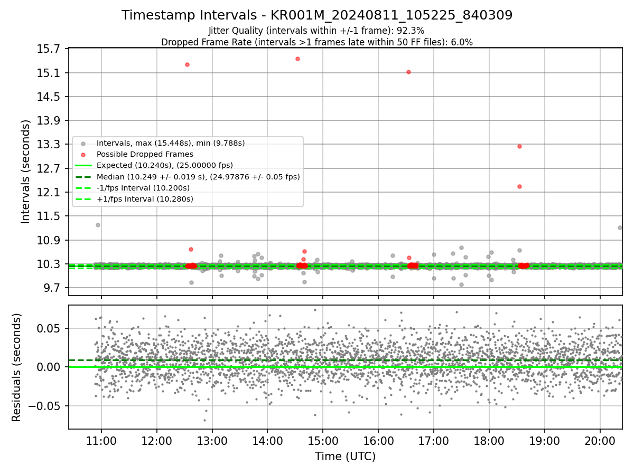The width and height of the screenshot is (634, 475).
Task: Click the lone grey point near 11.3 seconds at 11:00
Action: [98, 225]
